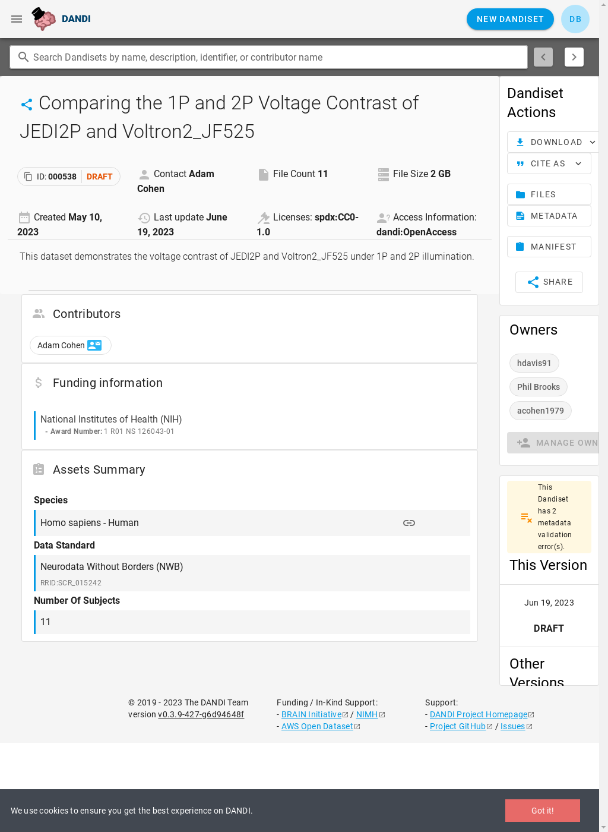This screenshot has width=608, height=832.
Task: Click the DRAFT version entry dated Jun 19, 2023
Action: pos(549,616)
